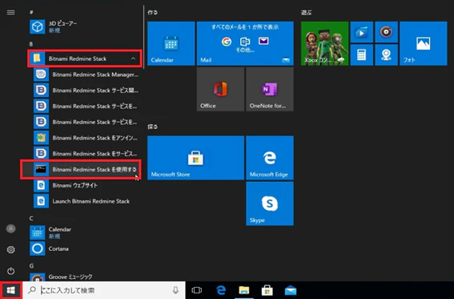Screen dimensions: 454x299
Task: Open the Microsoft Edge tile
Action: tap(270, 158)
